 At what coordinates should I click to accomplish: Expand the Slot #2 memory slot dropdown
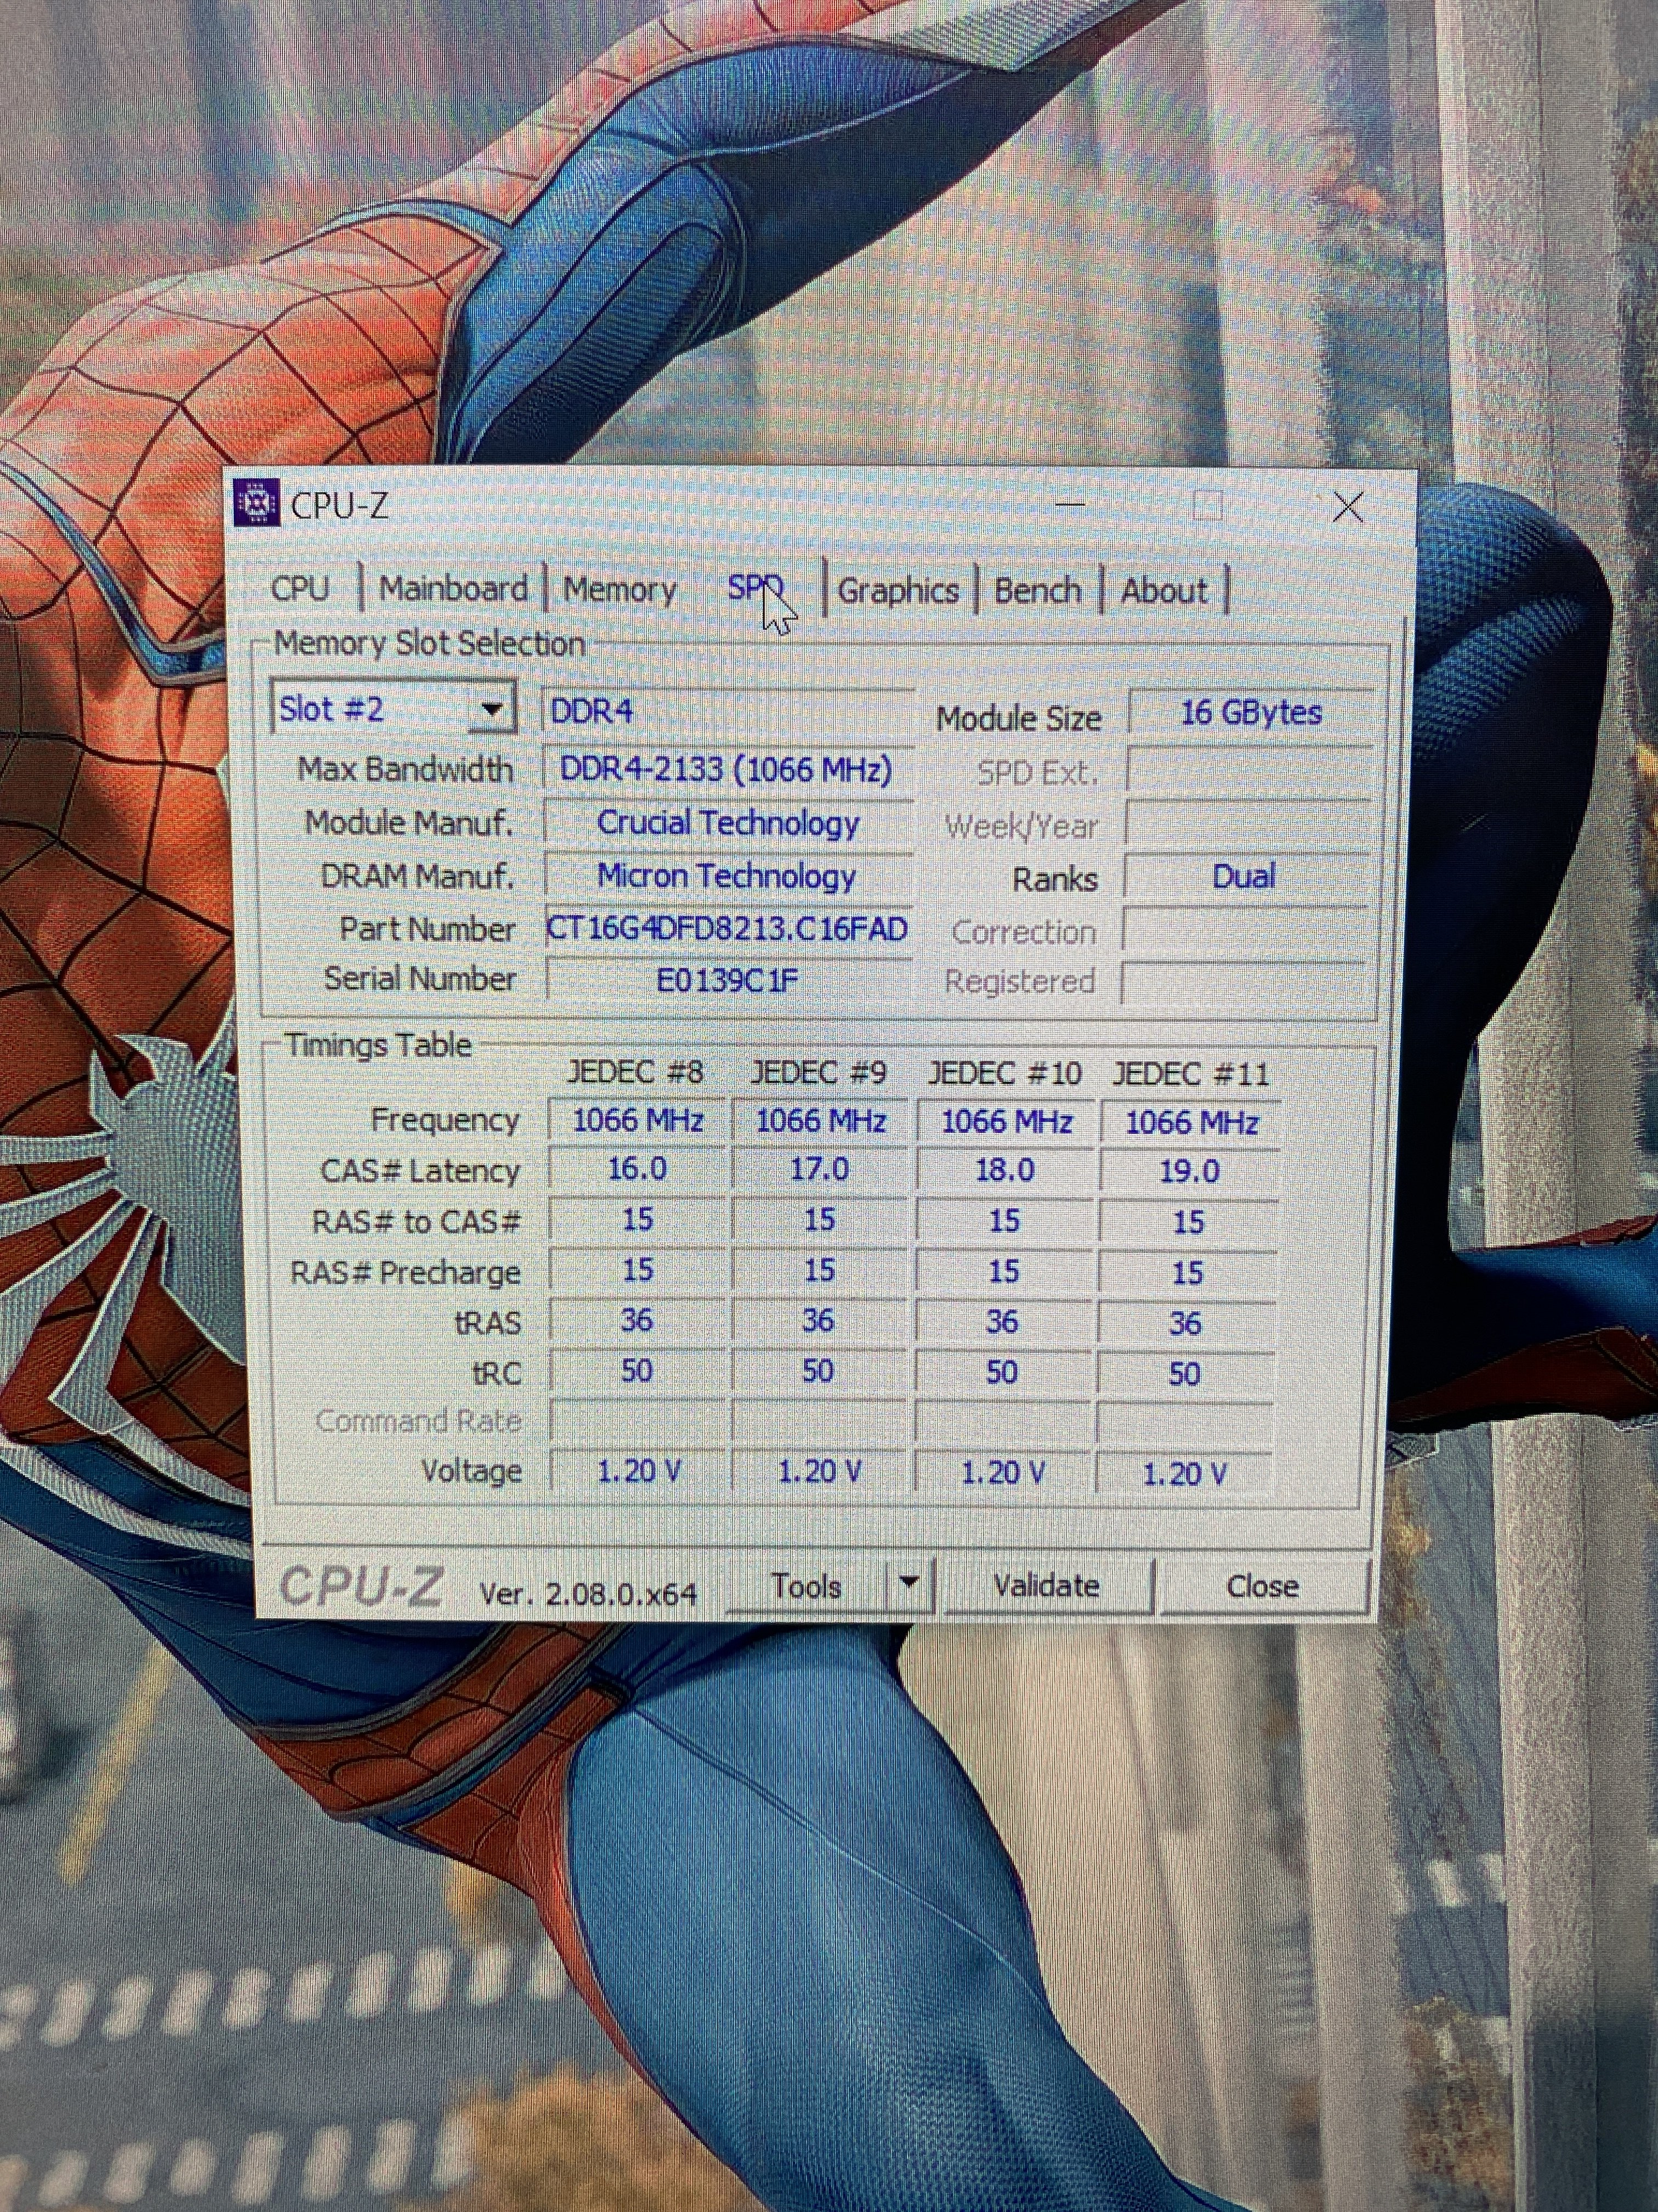(491, 710)
